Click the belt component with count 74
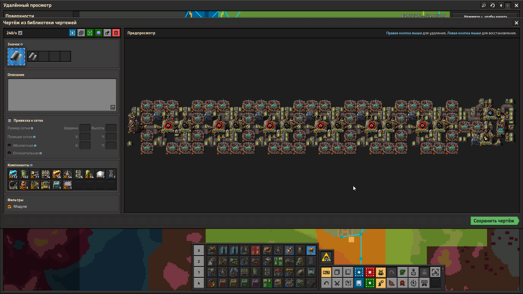This screenshot has width=523, height=294. coord(46,174)
